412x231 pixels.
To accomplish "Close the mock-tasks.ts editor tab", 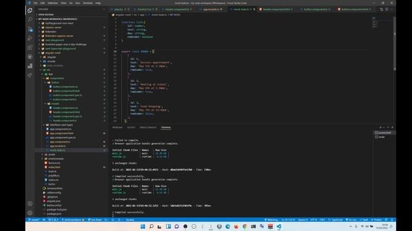I will (254, 9).
